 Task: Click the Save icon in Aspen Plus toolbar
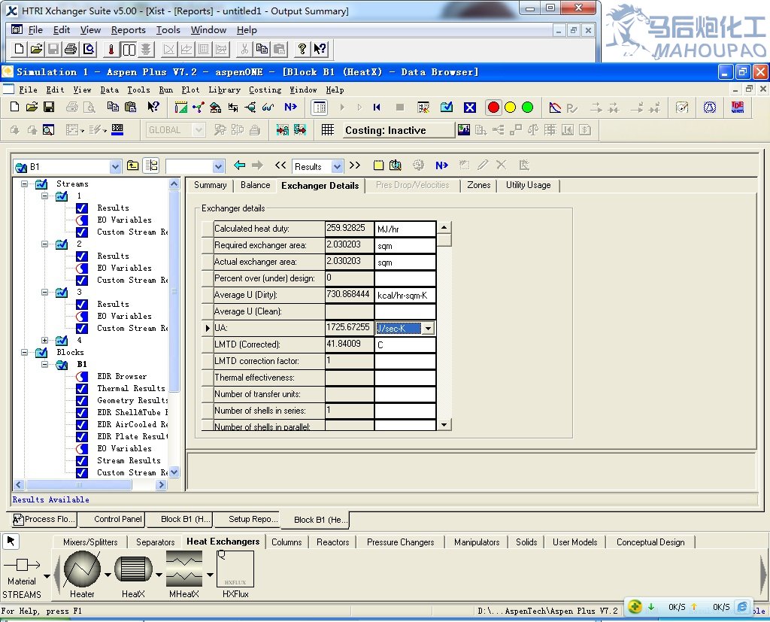(49, 107)
